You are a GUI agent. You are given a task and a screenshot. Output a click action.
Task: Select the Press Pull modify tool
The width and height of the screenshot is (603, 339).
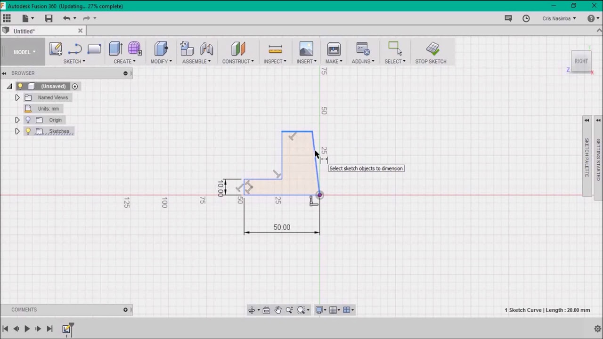tap(161, 49)
